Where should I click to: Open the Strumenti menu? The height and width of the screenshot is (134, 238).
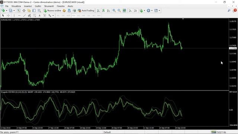coord(49,6)
